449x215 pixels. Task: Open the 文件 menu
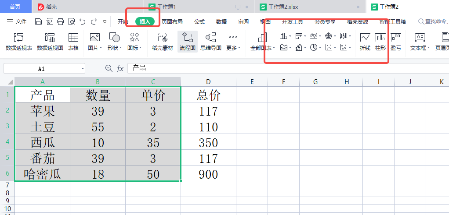(x=17, y=21)
